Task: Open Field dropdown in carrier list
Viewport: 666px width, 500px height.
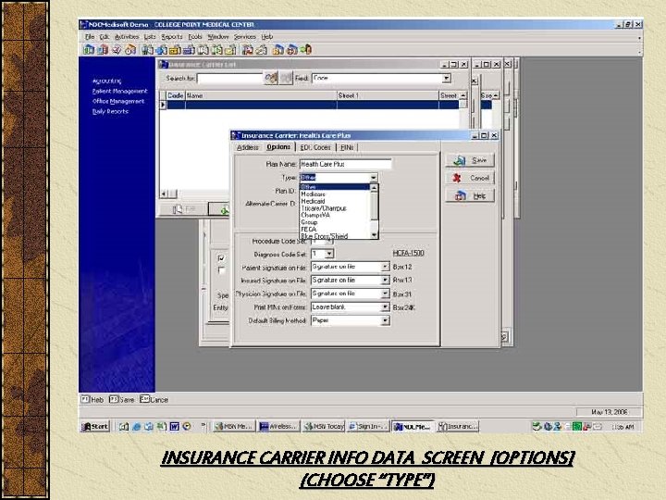Action: click(446, 78)
